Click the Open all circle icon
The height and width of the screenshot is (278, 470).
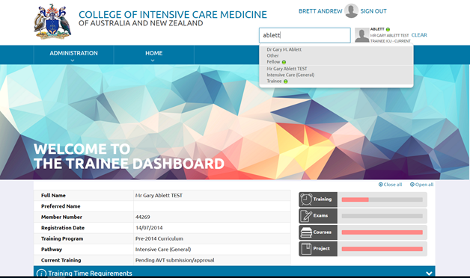click(412, 185)
